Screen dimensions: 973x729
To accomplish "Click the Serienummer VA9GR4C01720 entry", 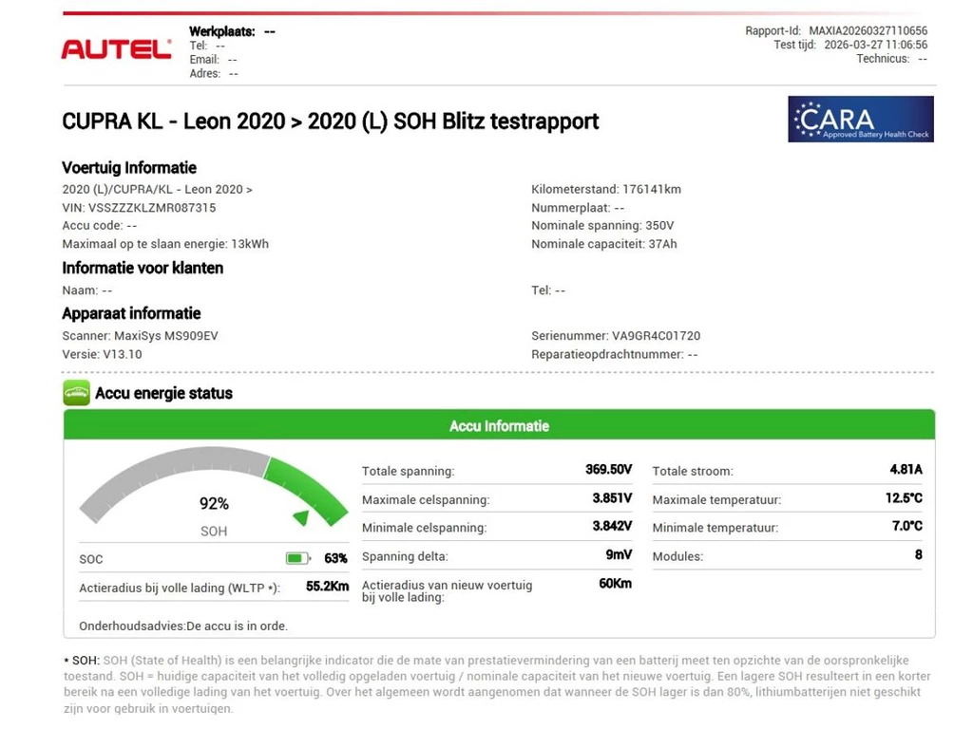I will point(616,336).
